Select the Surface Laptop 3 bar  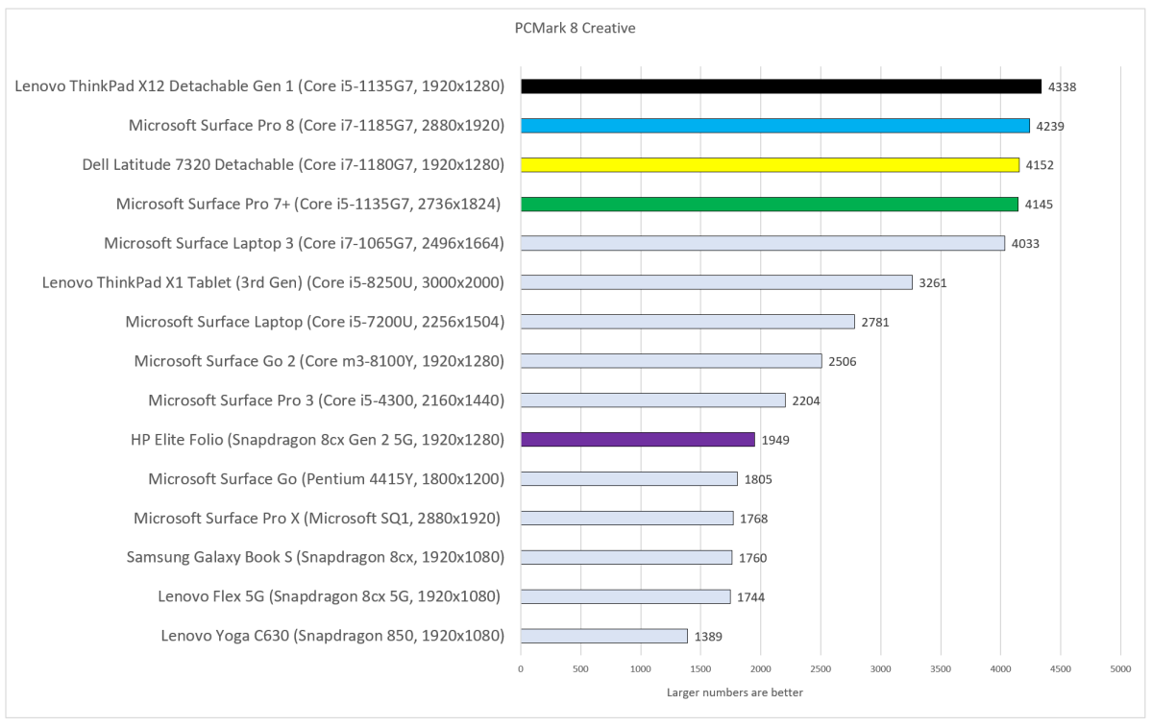point(763,243)
